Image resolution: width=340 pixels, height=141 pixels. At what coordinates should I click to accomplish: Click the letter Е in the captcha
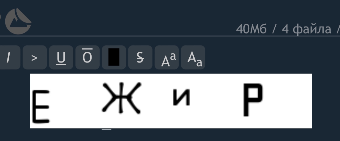tap(41, 107)
